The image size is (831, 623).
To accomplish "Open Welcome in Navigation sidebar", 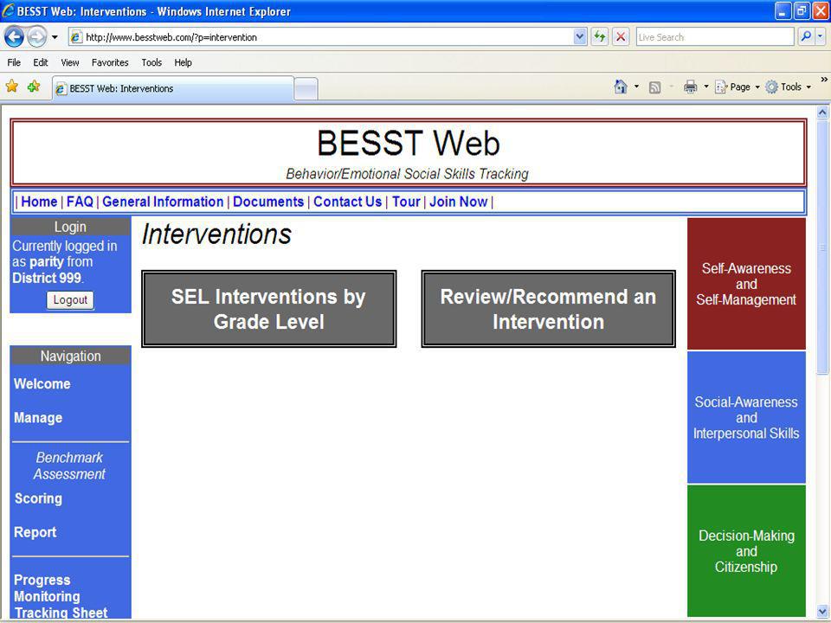I will [x=42, y=384].
